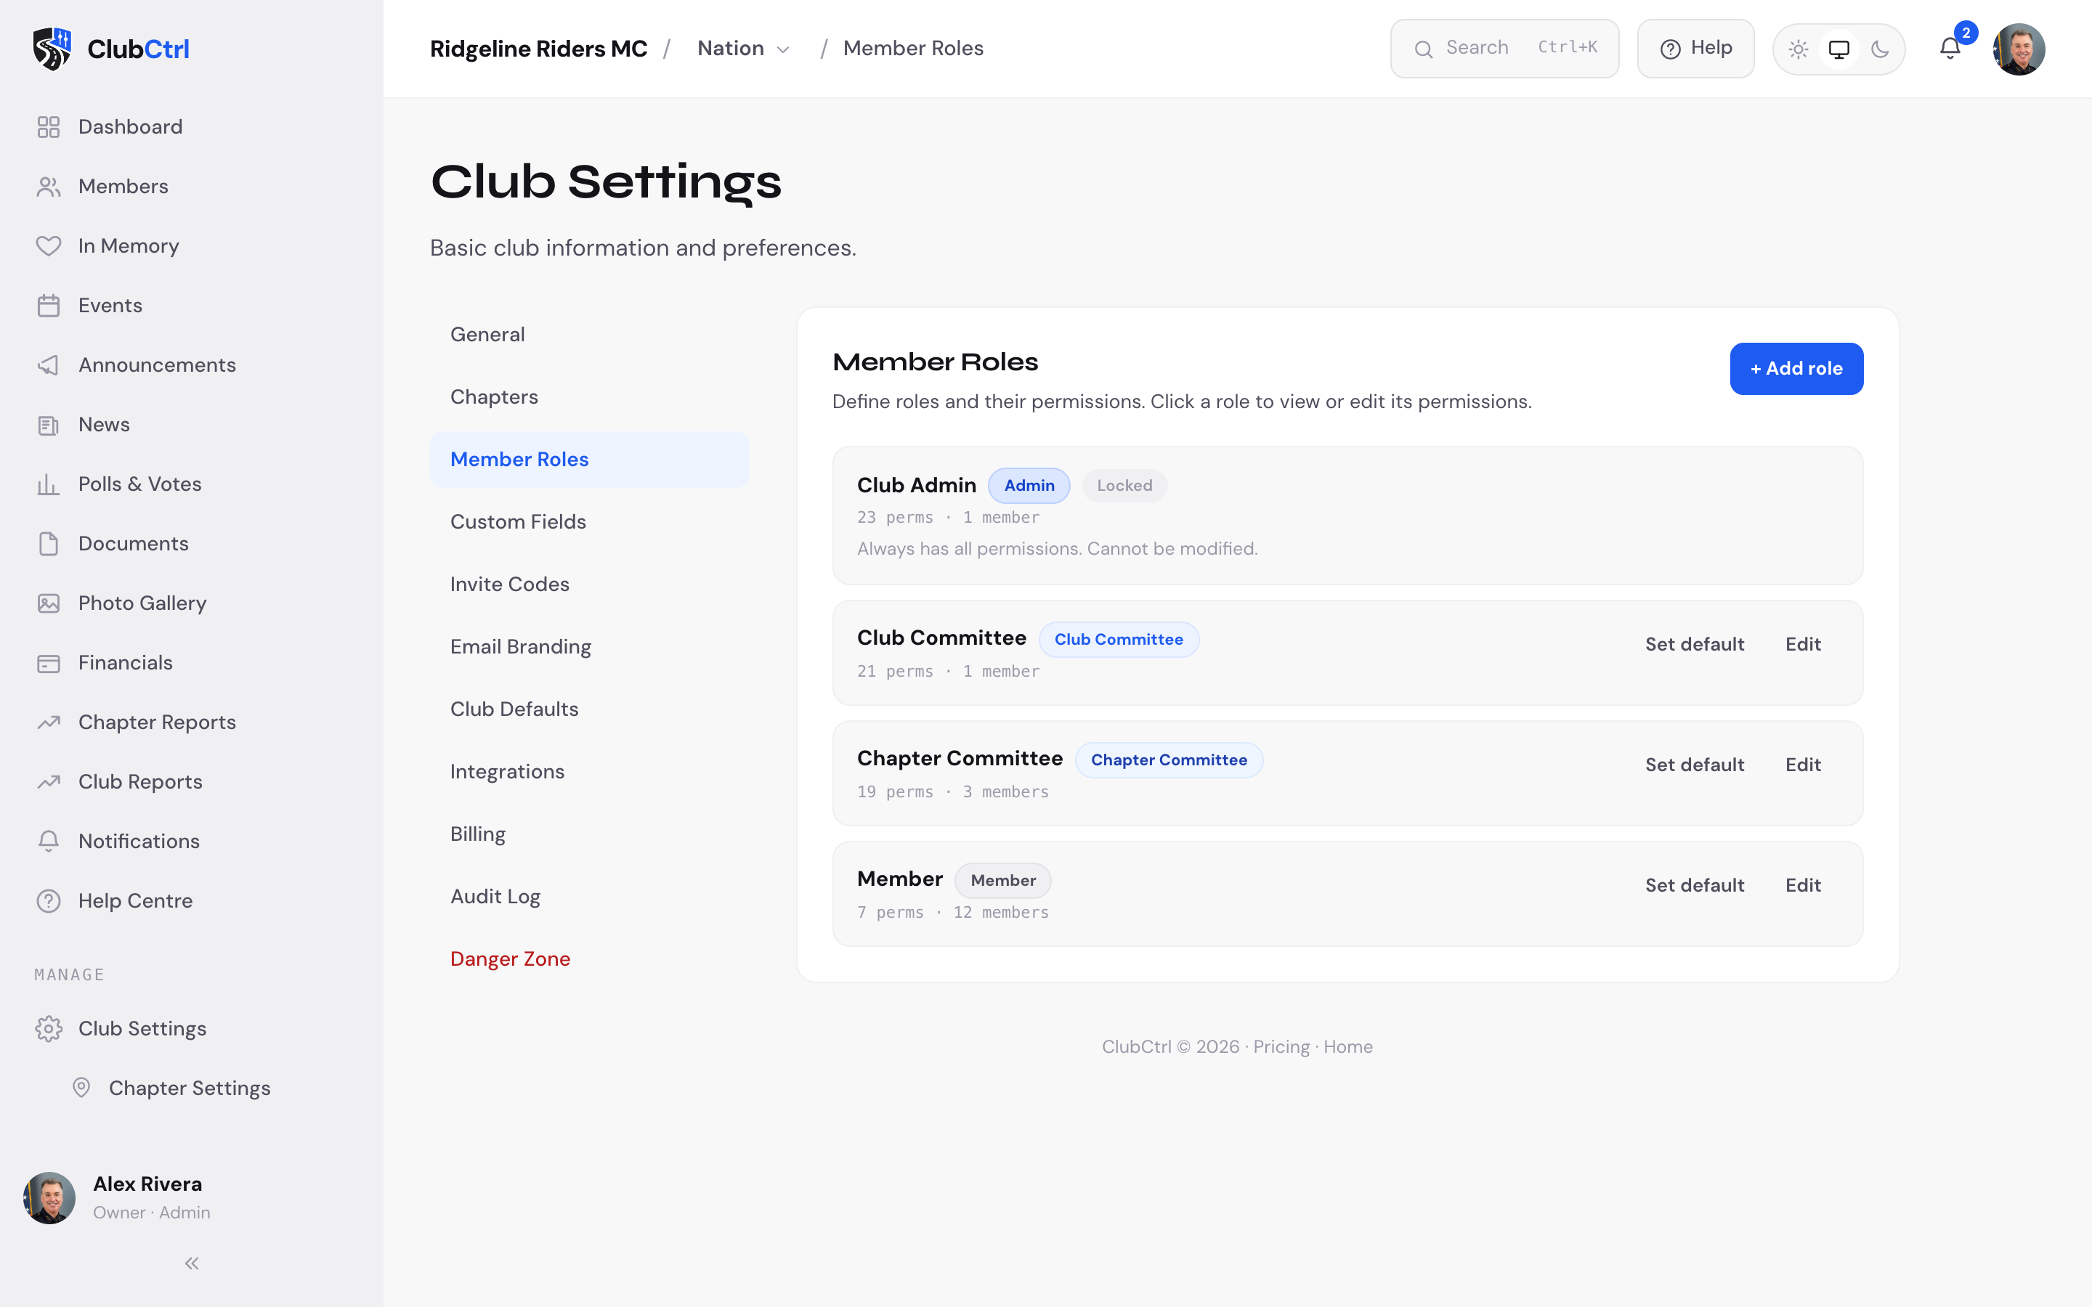Click the user avatar in top bar

pos(2019,49)
